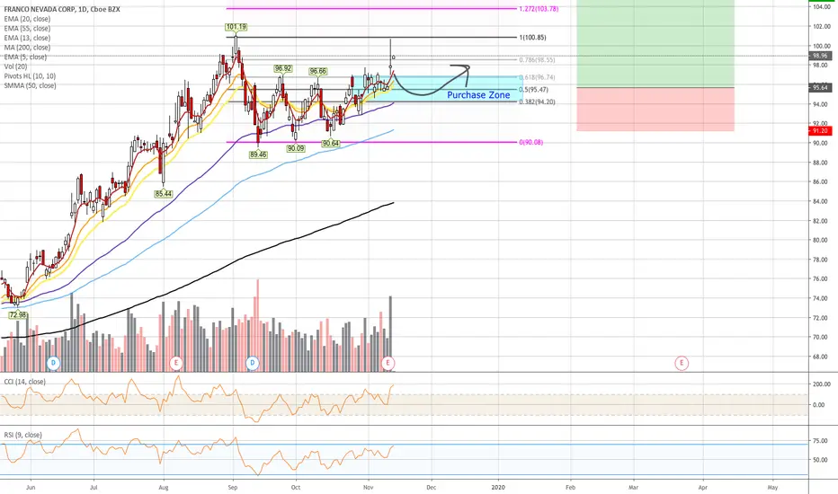This screenshot has width=838, height=494.
Task: Select the red stop-loss zone
Action: coord(655,110)
